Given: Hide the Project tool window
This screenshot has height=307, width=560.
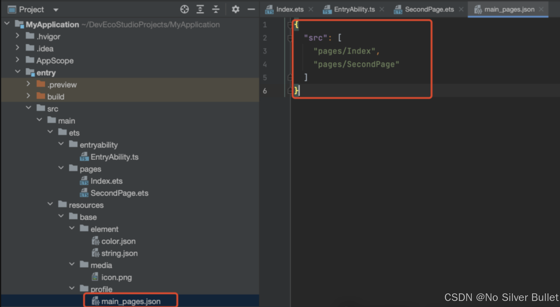Looking at the screenshot, I should point(251,9).
